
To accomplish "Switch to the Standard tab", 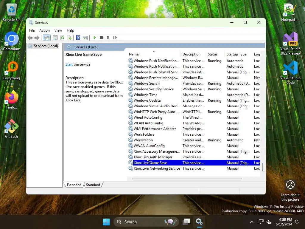I will (93, 185).
